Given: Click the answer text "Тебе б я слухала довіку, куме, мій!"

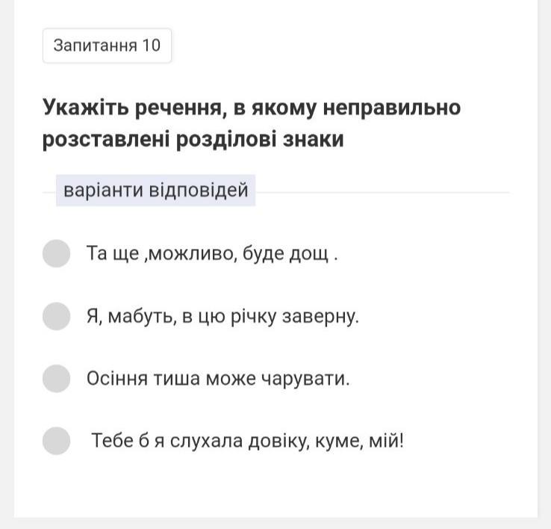Looking at the screenshot, I should (x=248, y=441).
